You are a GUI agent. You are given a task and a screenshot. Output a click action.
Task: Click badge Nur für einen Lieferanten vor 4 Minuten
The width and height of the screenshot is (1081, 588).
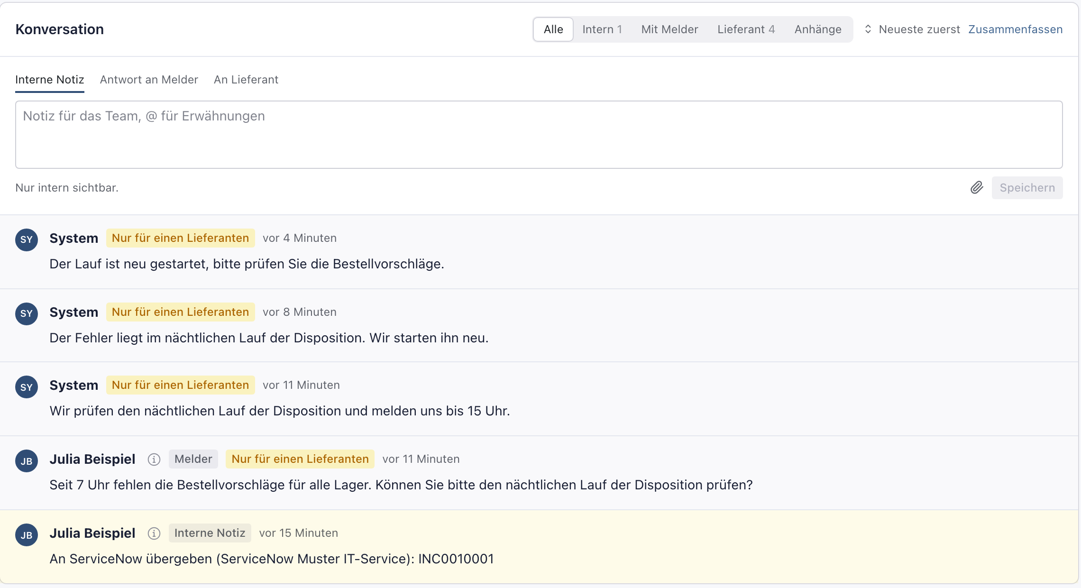pyautogui.click(x=180, y=238)
